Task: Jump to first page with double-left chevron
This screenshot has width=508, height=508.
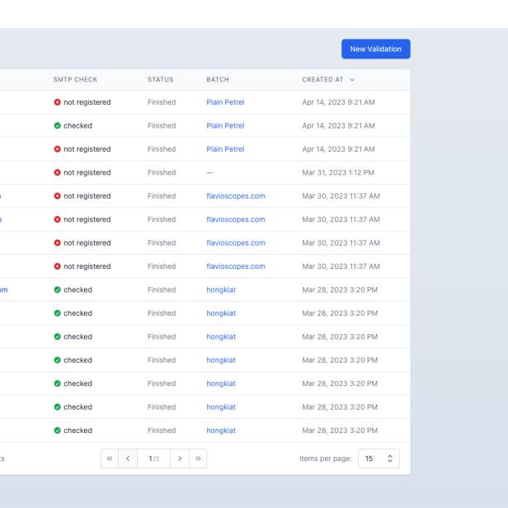Action: point(110,459)
